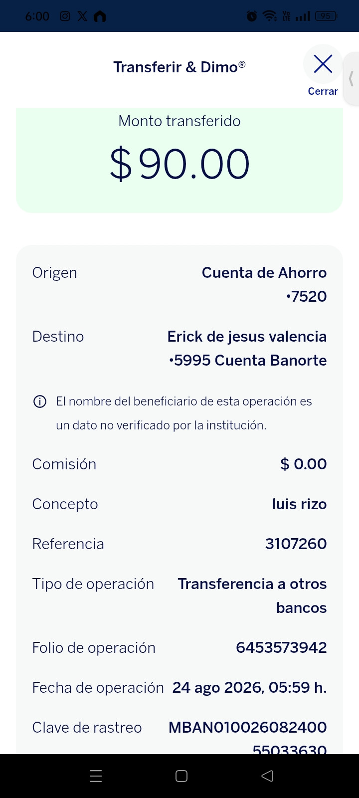359x798 pixels.
Task: Open the side handle tab at right edge
Action: 352,78
